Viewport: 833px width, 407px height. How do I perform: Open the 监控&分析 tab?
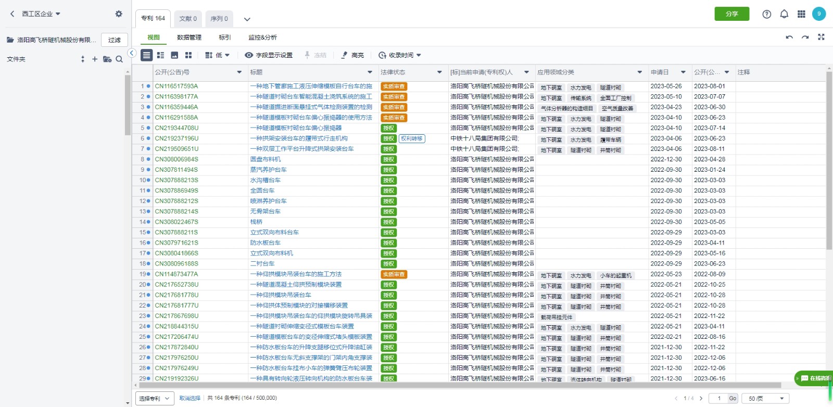(263, 37)
